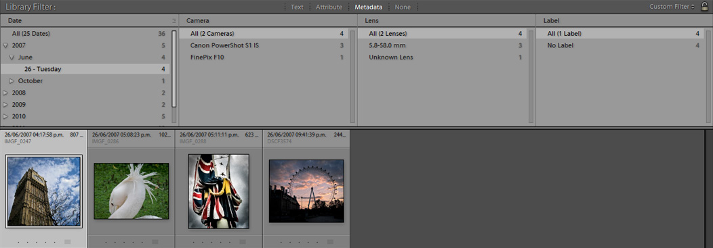Open the Date column header menu
The height and width of the screenshot is (248, 713).
[x=14, y=21]
